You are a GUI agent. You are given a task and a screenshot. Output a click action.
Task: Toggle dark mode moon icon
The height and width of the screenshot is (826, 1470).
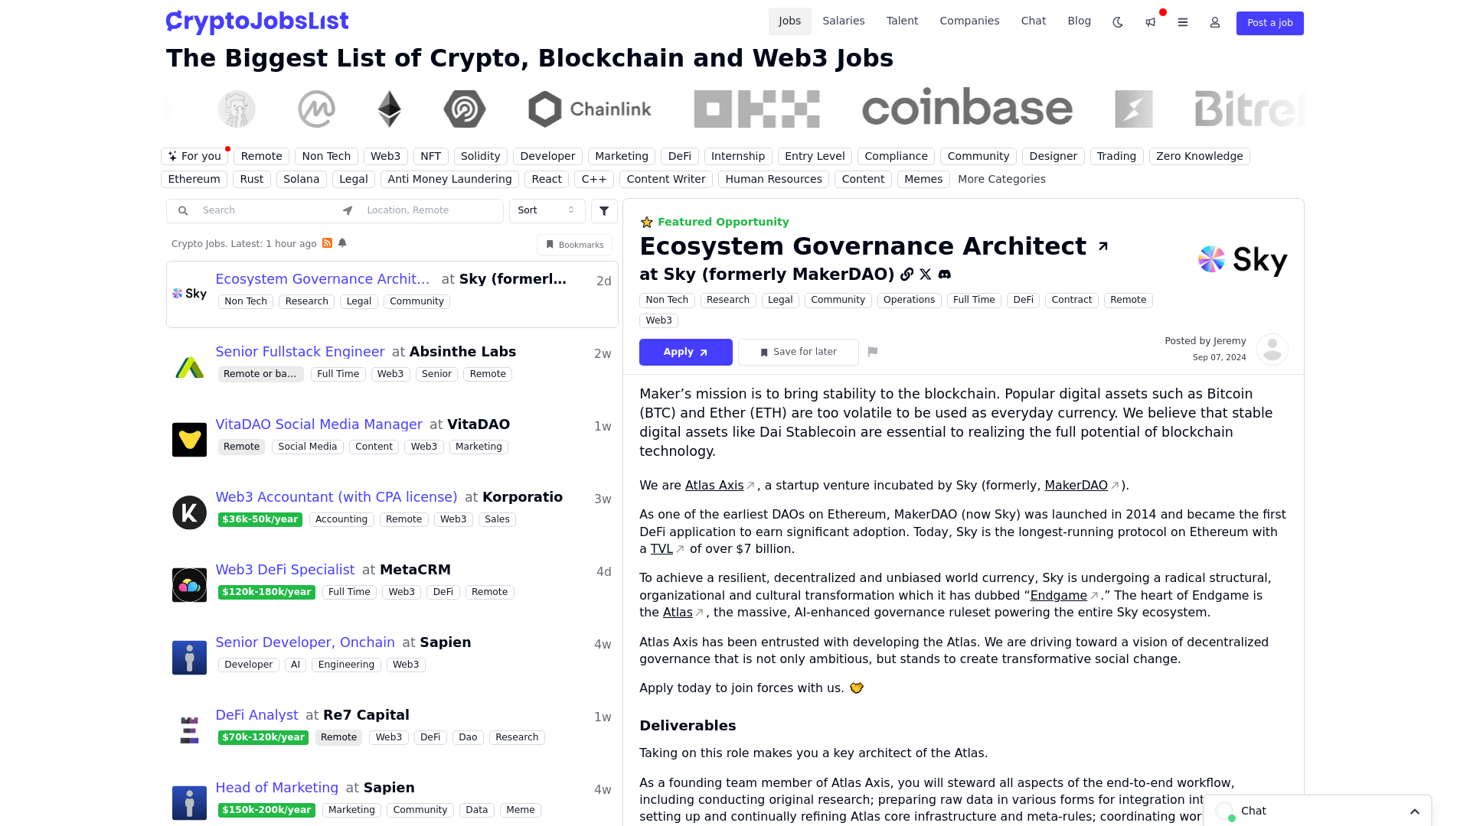(x=1118, y=22)
